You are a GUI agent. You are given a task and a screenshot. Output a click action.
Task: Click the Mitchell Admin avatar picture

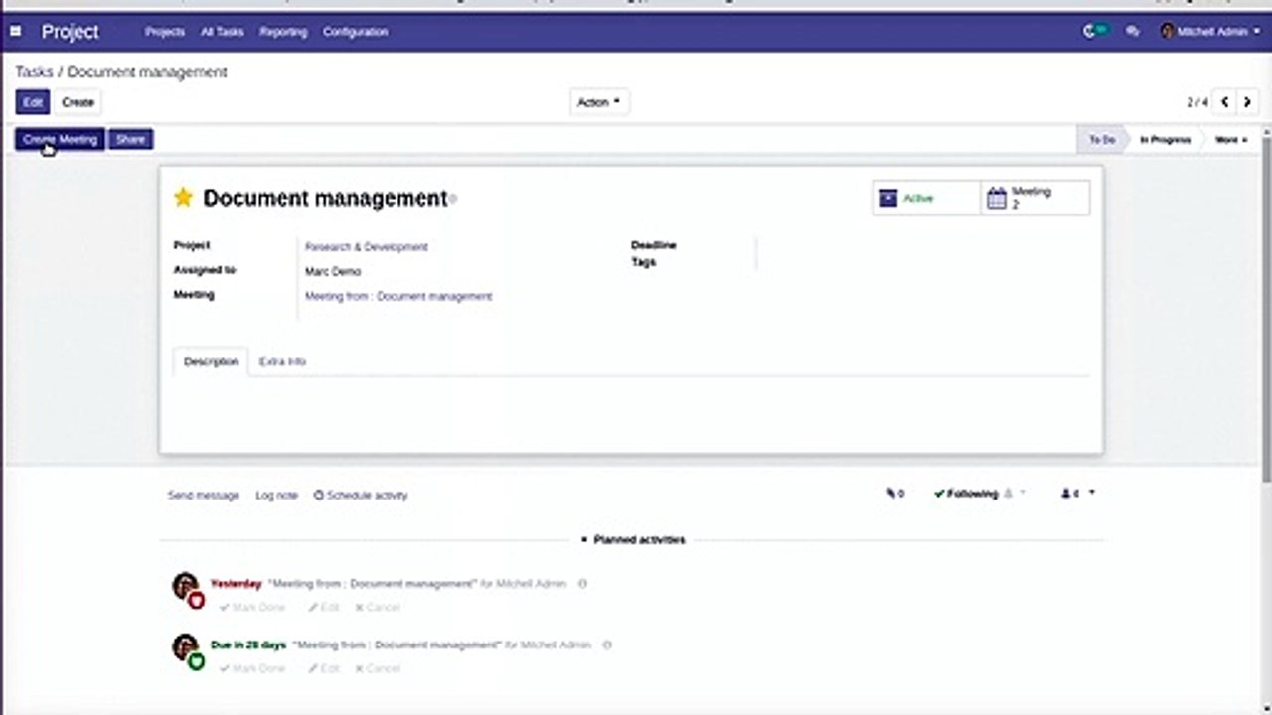1167,32
